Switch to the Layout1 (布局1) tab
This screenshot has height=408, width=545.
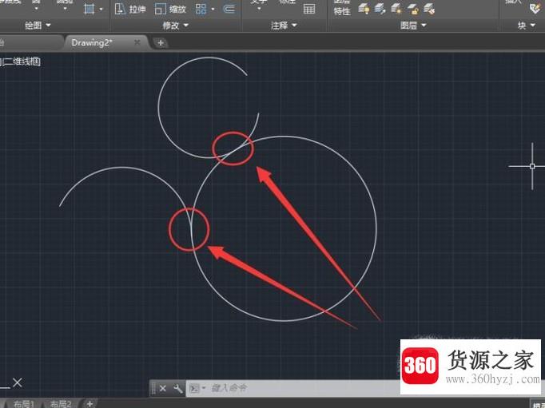tap(24, 404)
